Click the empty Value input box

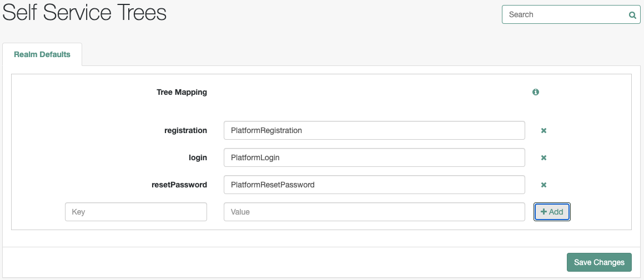[374, 212]
